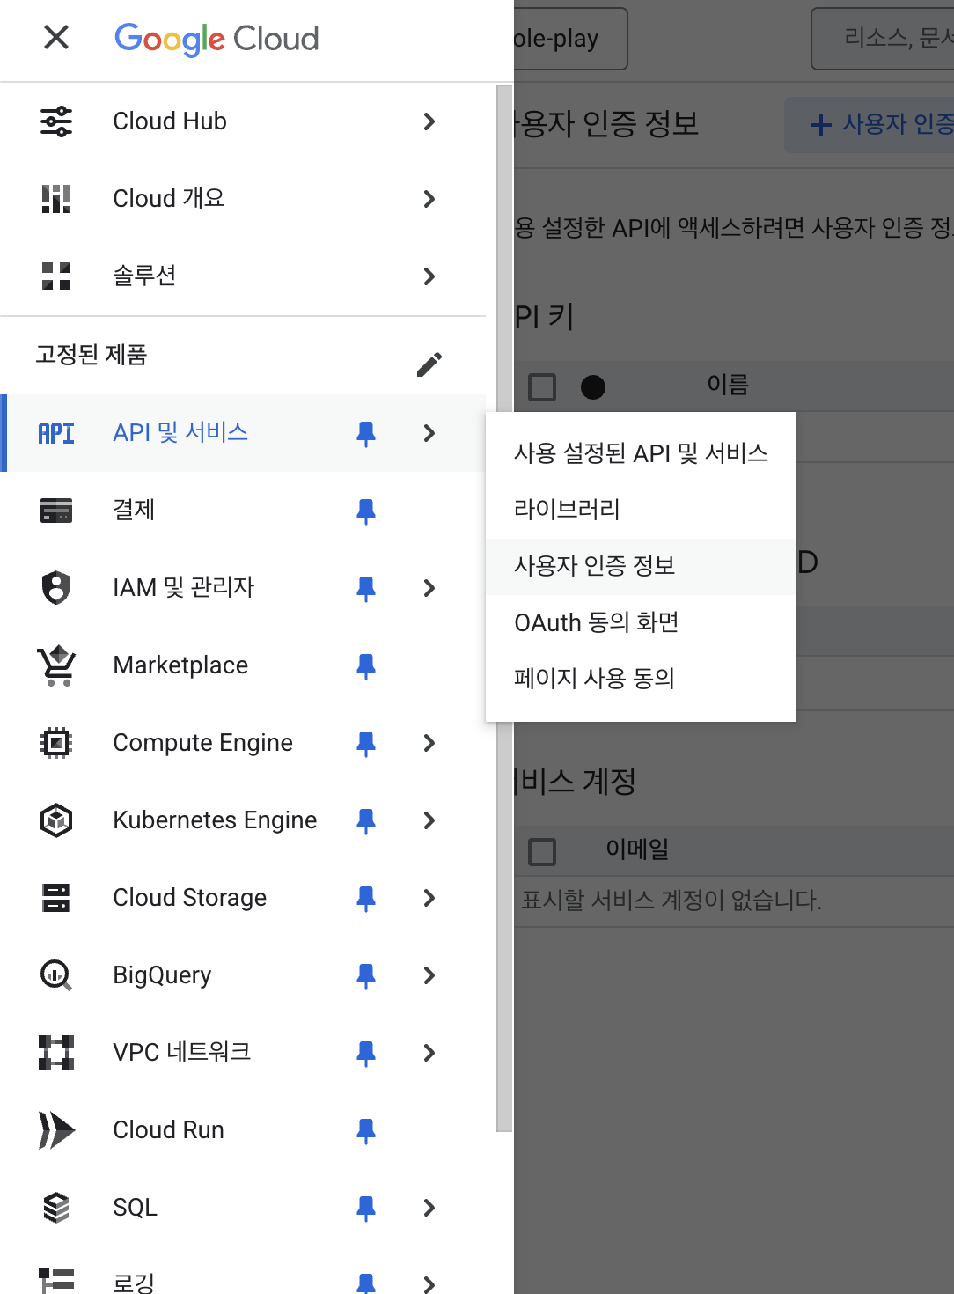Open the 솔루션 menu entry
This screenshot has width=954, height=1294.
point(243,276)
